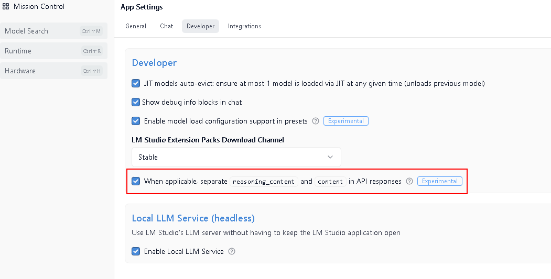The height and width of the screenshot is (279, 551).
Task: Switch to the Chat tab
Action: point(167,26)
